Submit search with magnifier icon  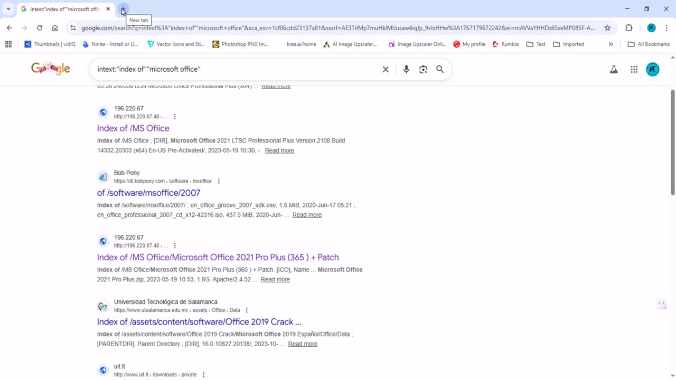point(440,69)
